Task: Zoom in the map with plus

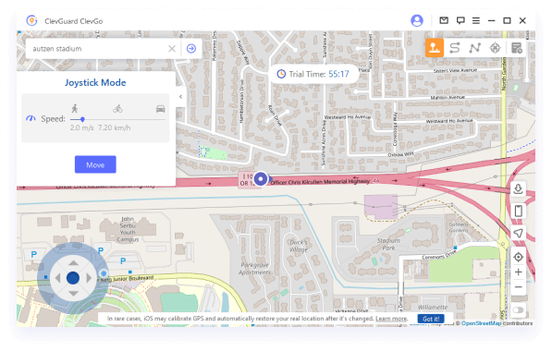Action: pyautogui.click(x=518, y=272)
